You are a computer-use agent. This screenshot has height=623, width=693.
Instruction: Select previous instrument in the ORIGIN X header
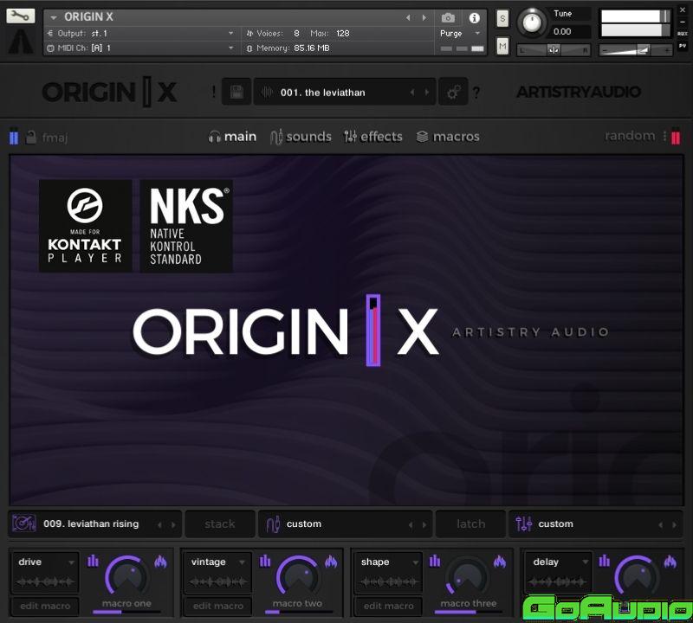coord(408,17)
